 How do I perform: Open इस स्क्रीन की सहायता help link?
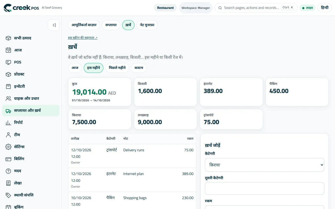tap(83, 38)
